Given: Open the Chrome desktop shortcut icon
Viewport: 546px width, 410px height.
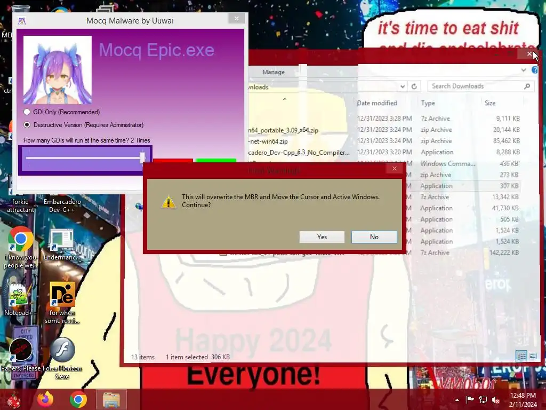Looking at the screenshot, I should click(21, 248).
